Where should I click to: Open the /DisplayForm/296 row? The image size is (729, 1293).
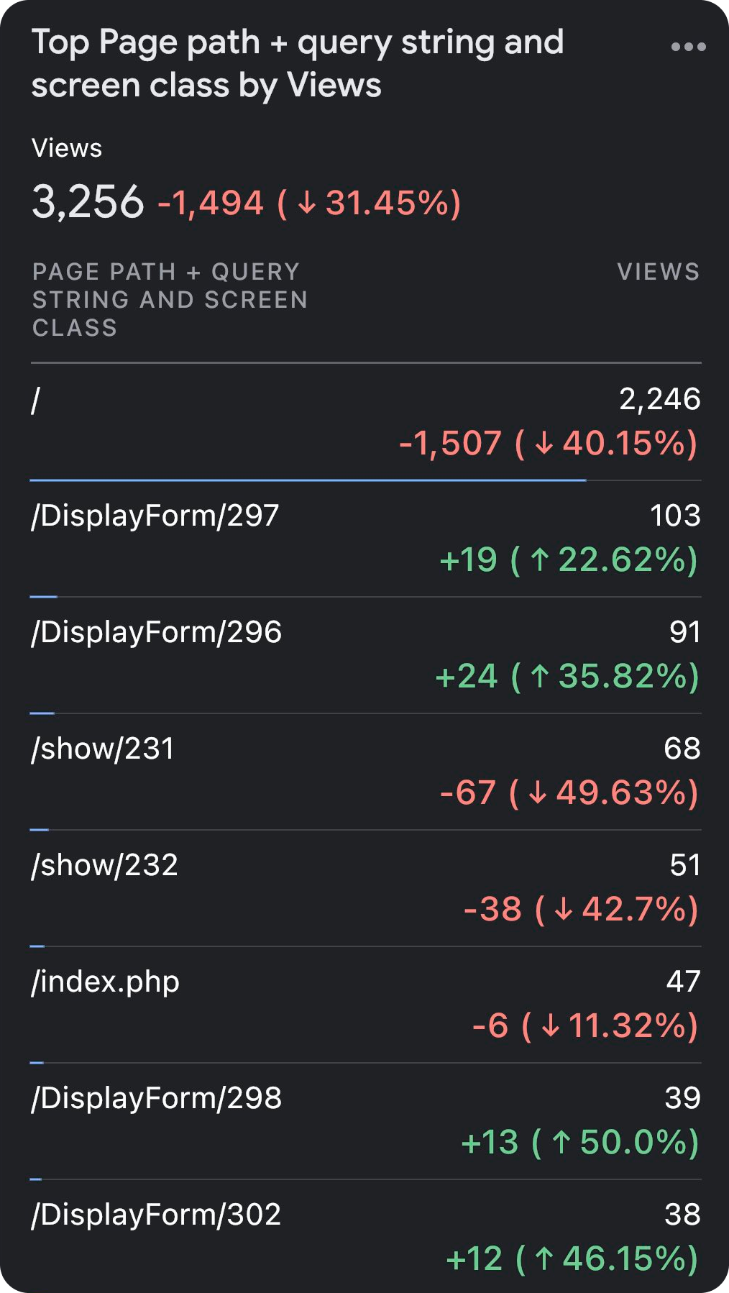[365, 654]
